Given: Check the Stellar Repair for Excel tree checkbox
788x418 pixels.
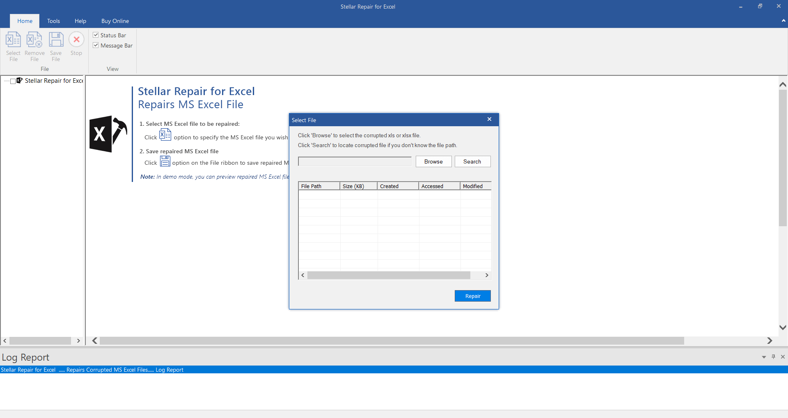Looking at the screenshot, I should [x=13, y=81].
